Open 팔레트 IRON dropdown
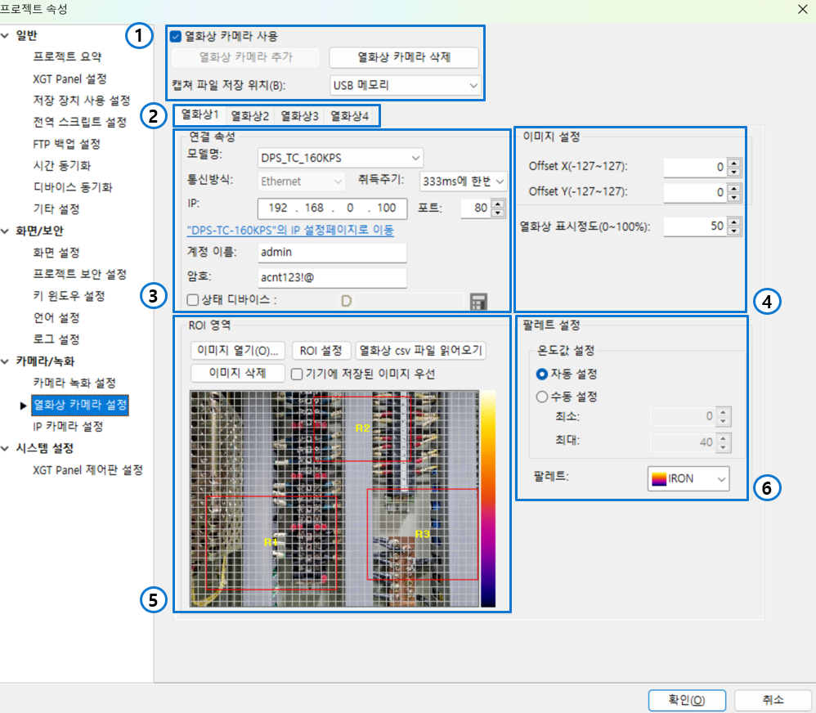The width and height of the screenshot is (816, 713). [x=688, y=479]
